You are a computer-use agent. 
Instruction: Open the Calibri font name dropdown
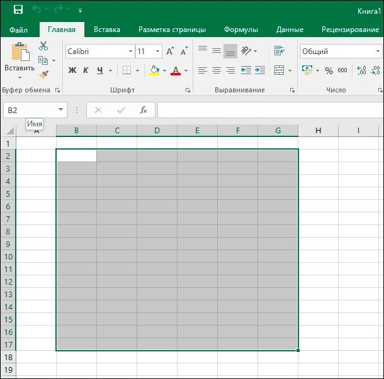pyautogui.click(x=130, y=52)
